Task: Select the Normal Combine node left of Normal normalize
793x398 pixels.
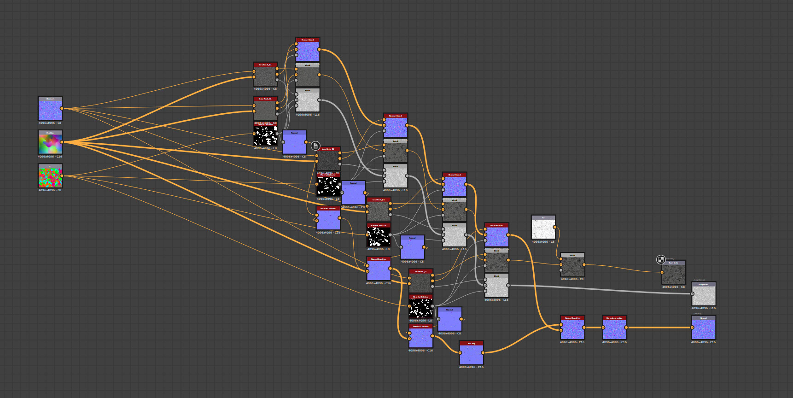Action: [572, 328]
